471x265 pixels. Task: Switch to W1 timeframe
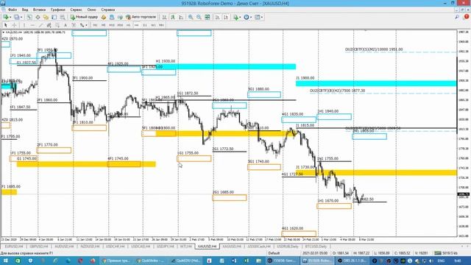[x=153, y=25]
